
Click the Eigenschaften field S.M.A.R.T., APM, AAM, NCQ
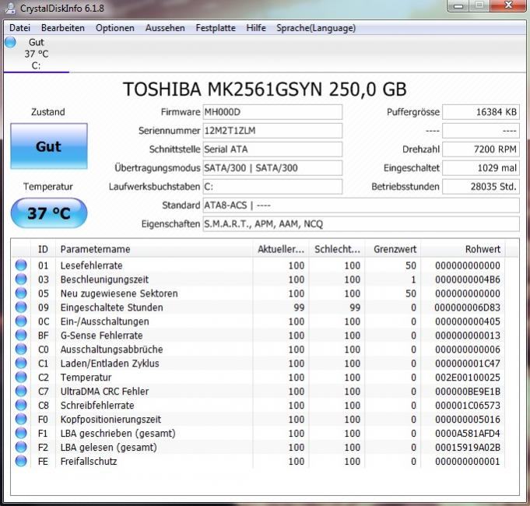[361, 223]
